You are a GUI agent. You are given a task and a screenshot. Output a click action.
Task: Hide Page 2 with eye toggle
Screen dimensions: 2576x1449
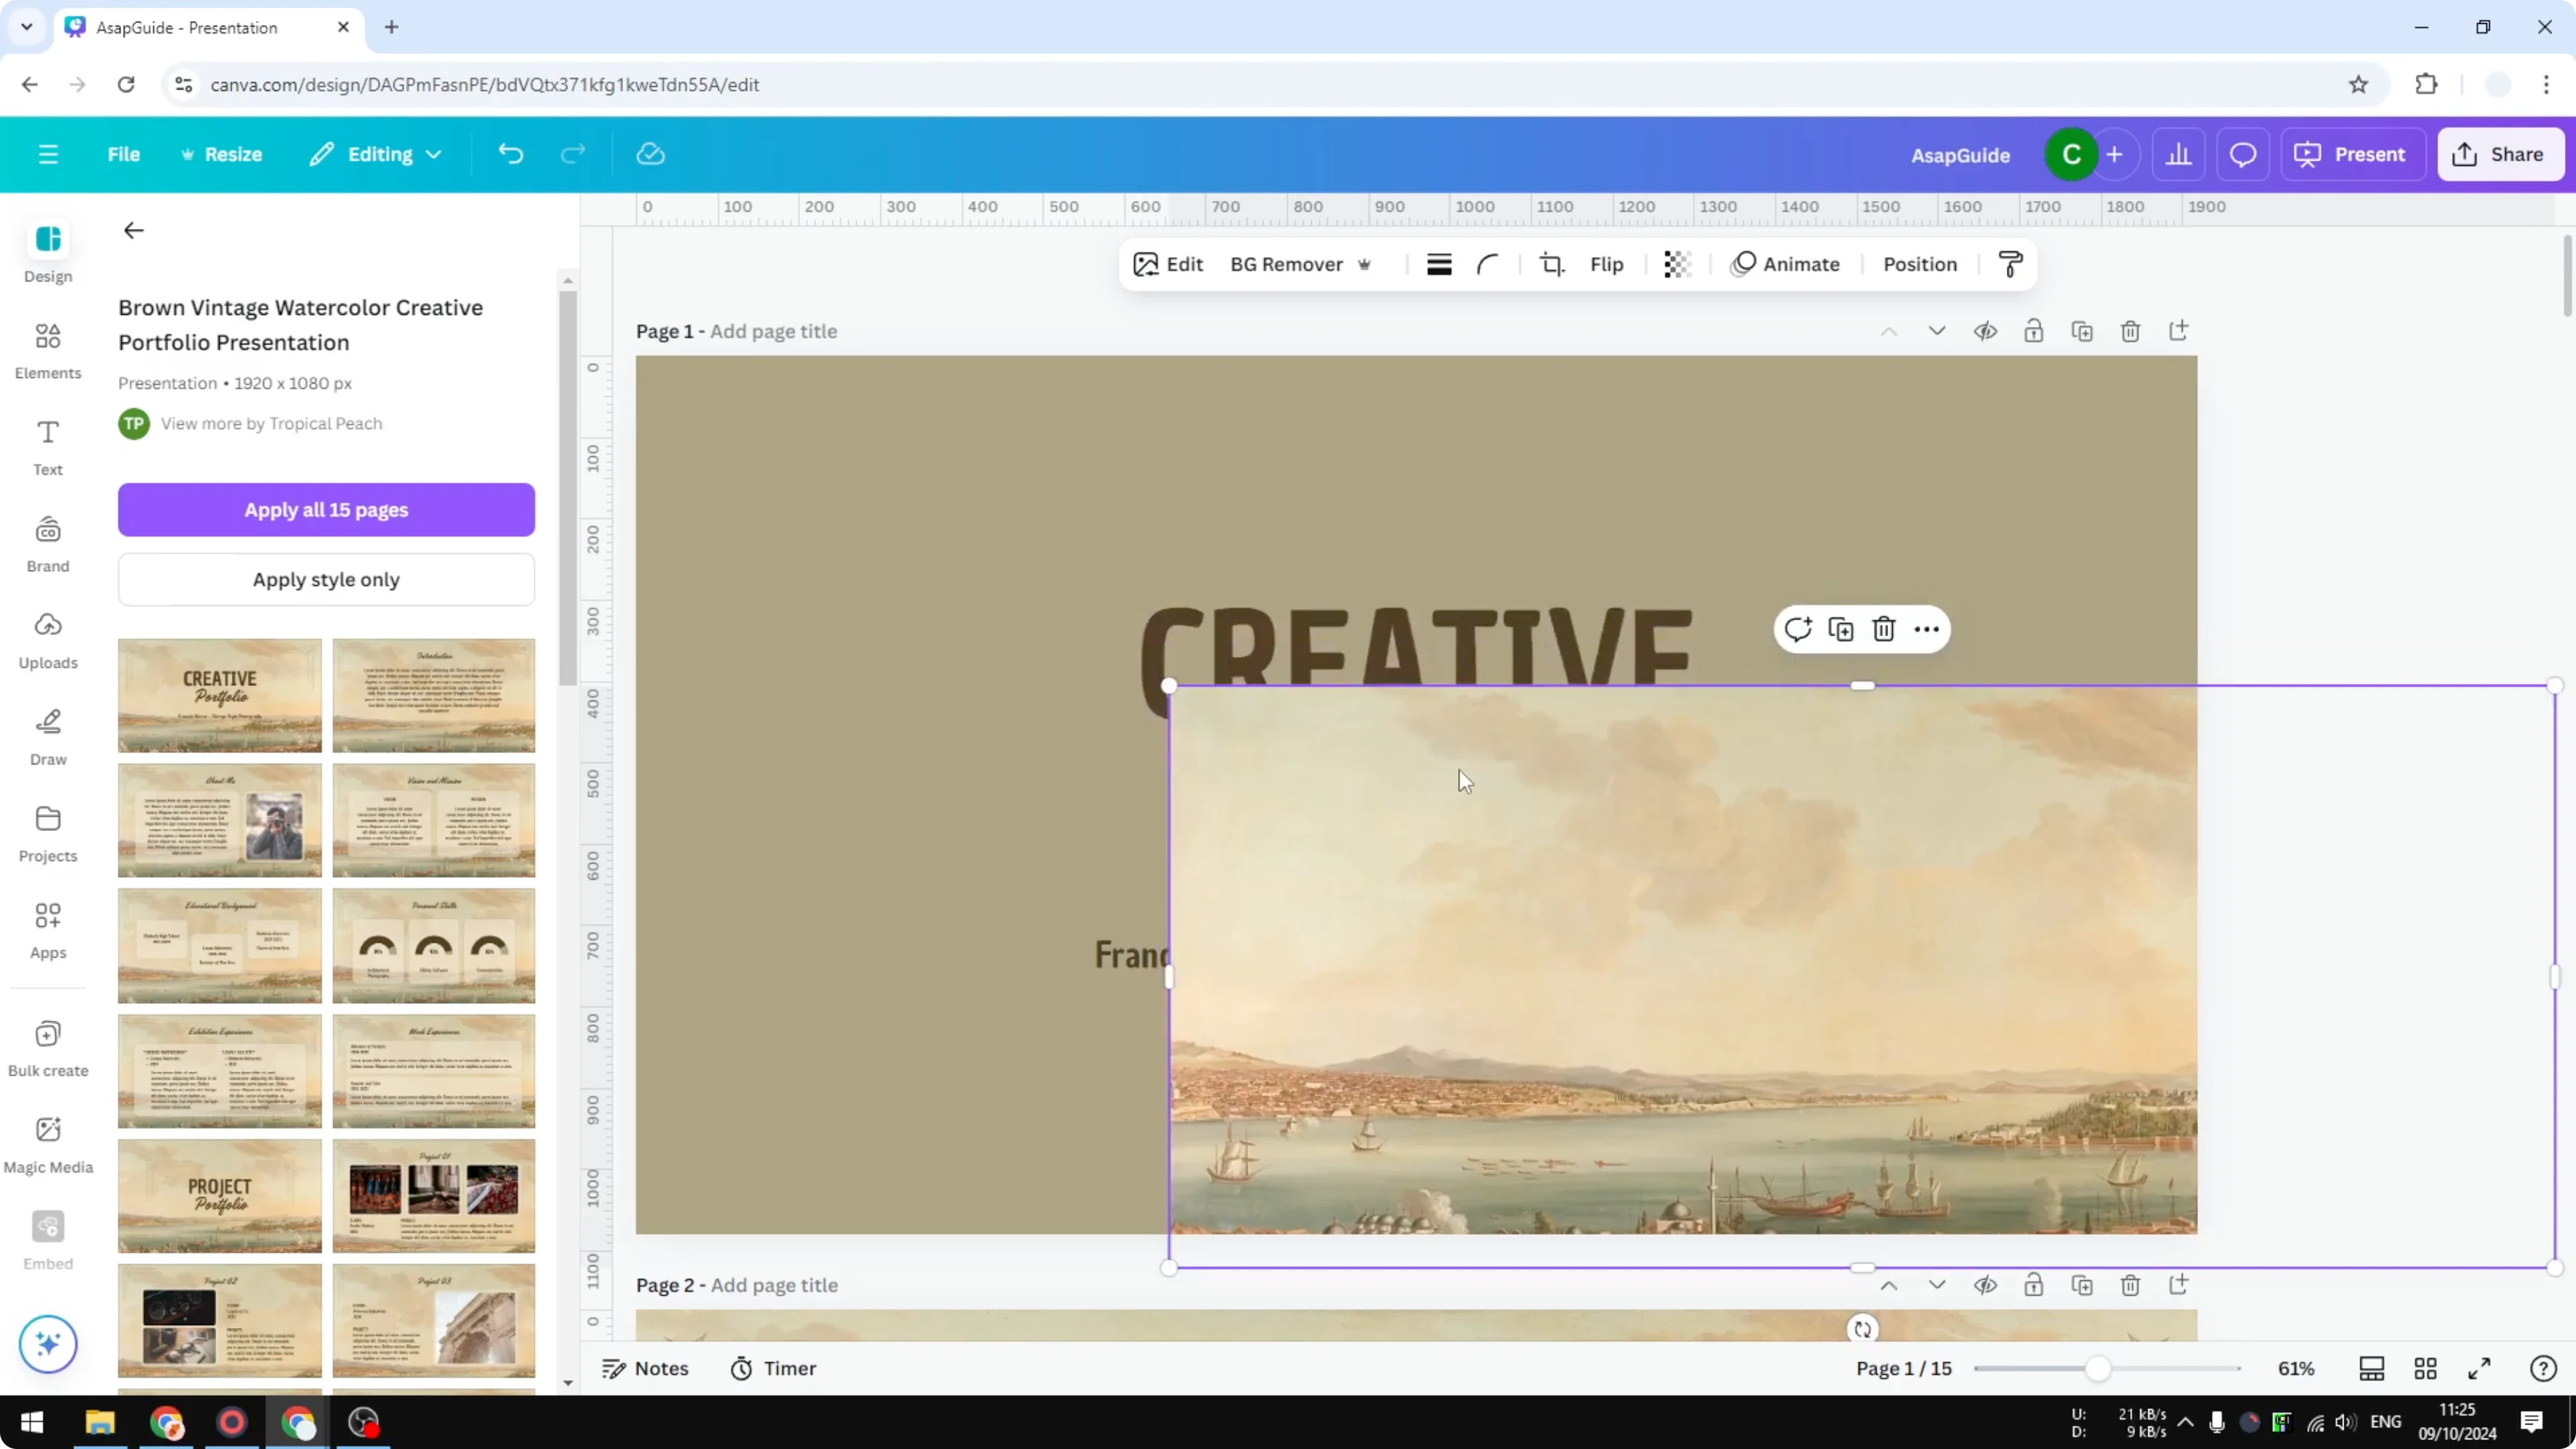pos(1985,1285)
